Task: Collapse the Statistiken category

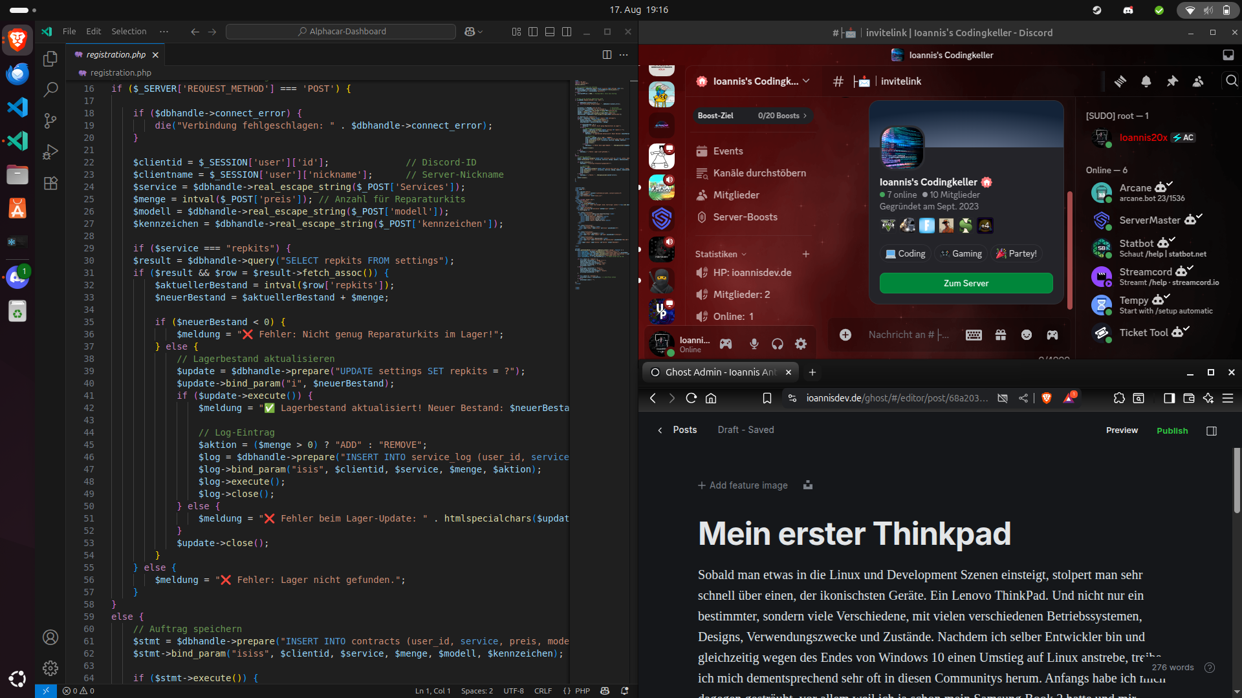Action: tap(721, 254)
